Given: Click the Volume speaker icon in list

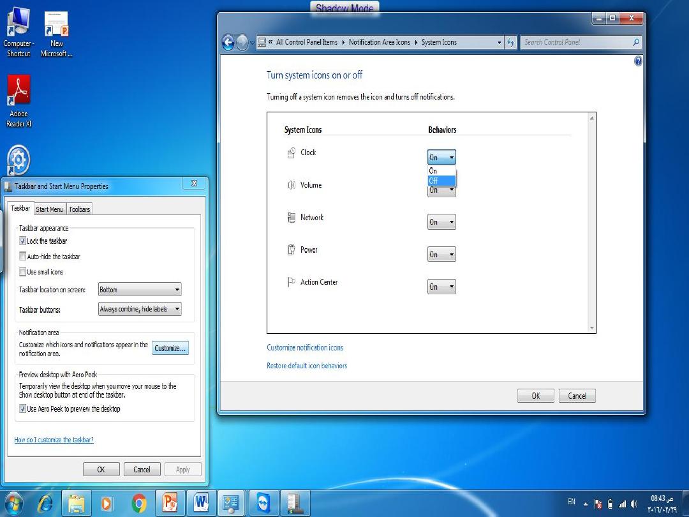Looking at the screenshot, I should [291, 185].
